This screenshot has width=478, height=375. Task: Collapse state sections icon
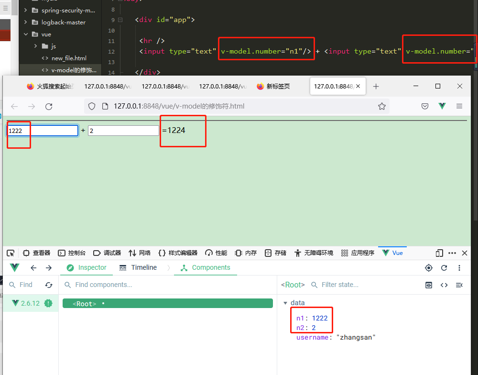pos(459,285)
